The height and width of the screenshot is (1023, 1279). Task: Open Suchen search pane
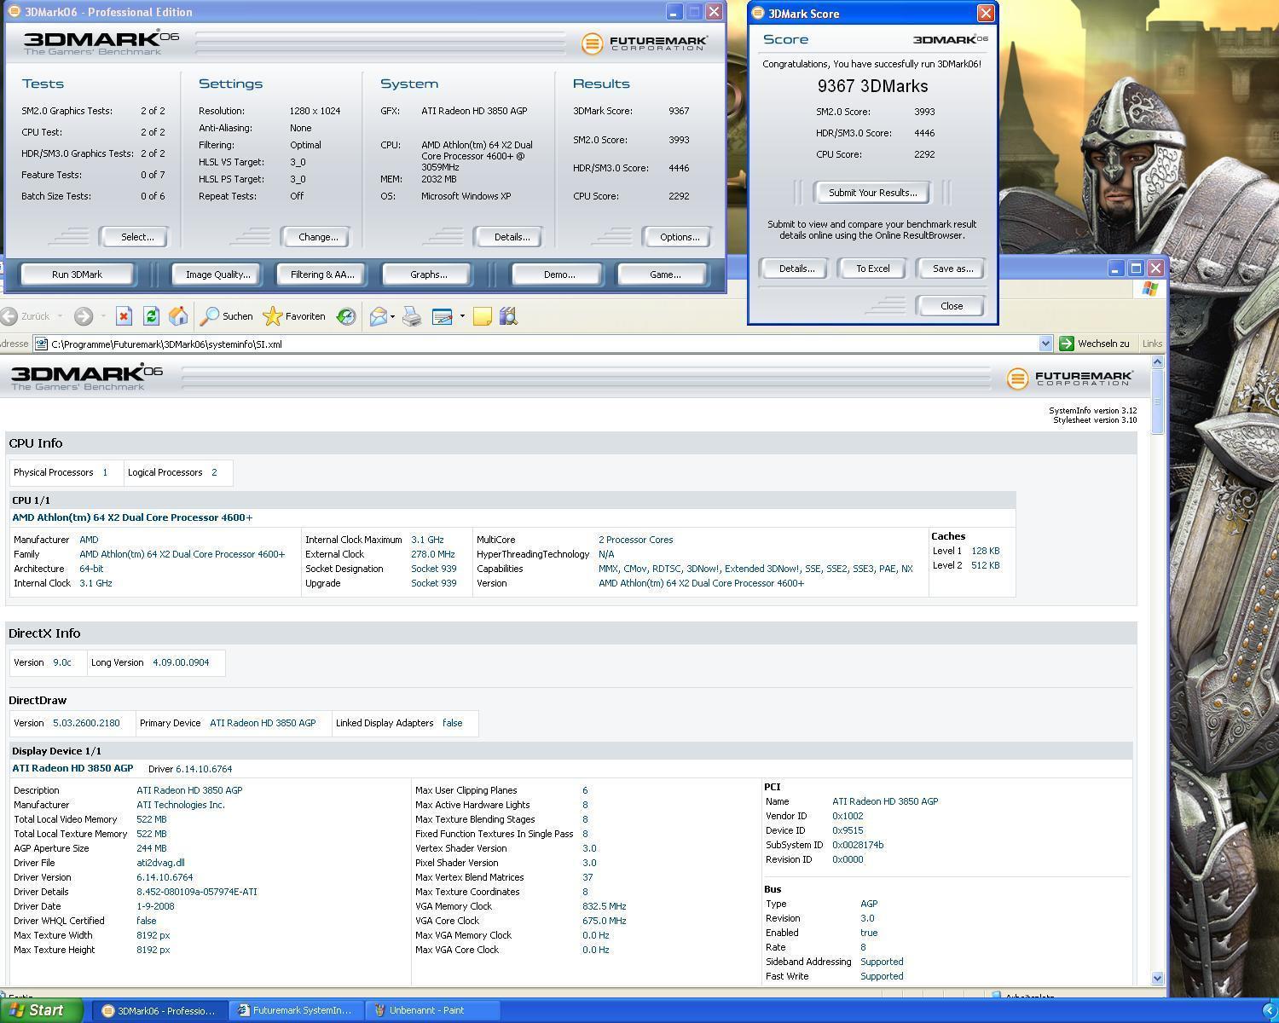pyautogui.click(x=227, y=316)
